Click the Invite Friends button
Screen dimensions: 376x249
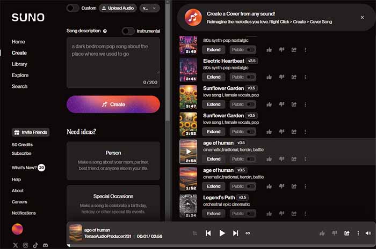pos(31,132)
